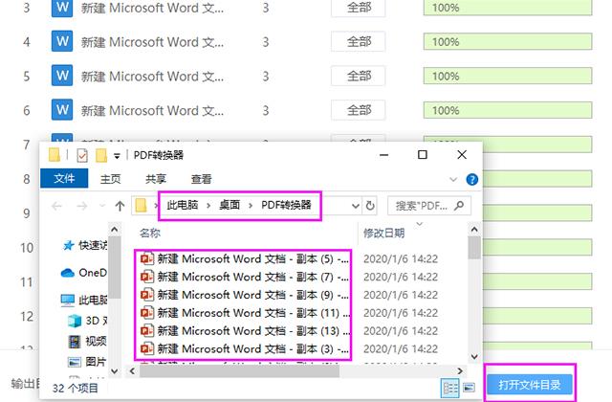Click the Word icon in row 6
This screenshot has width=612, height=402.
(62, 109)
